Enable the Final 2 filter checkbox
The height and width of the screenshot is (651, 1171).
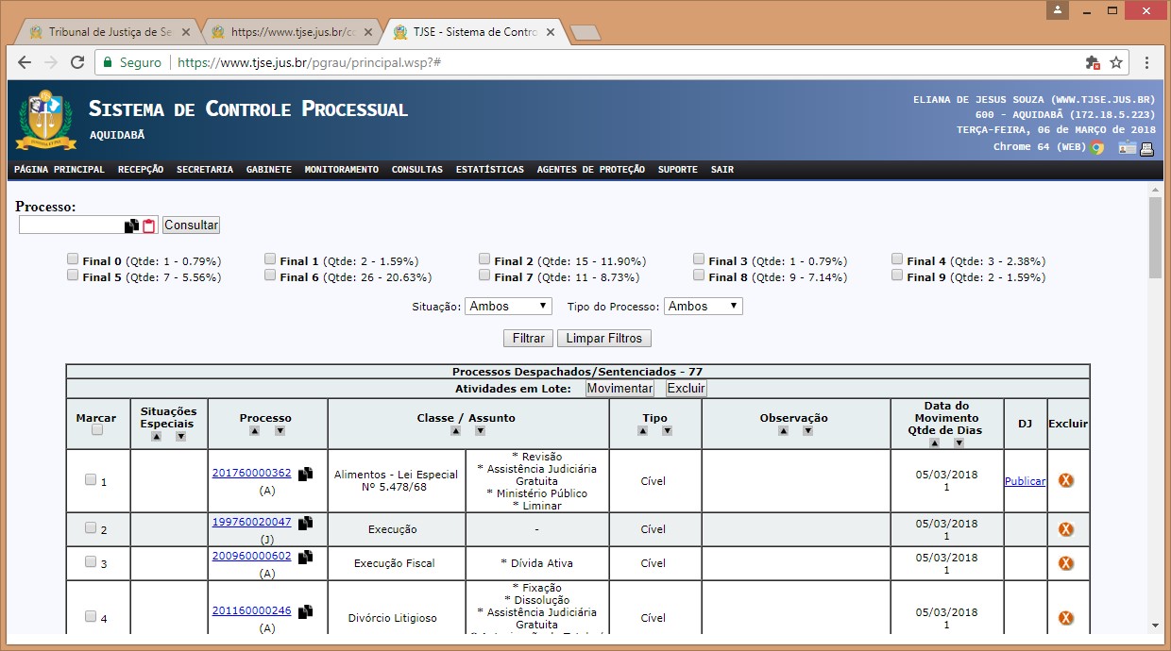click(484, 259)
